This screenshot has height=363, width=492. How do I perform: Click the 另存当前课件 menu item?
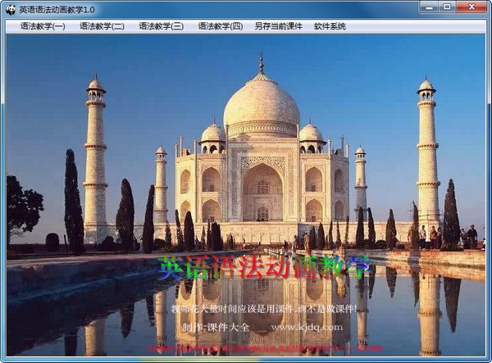pos(278,26)
